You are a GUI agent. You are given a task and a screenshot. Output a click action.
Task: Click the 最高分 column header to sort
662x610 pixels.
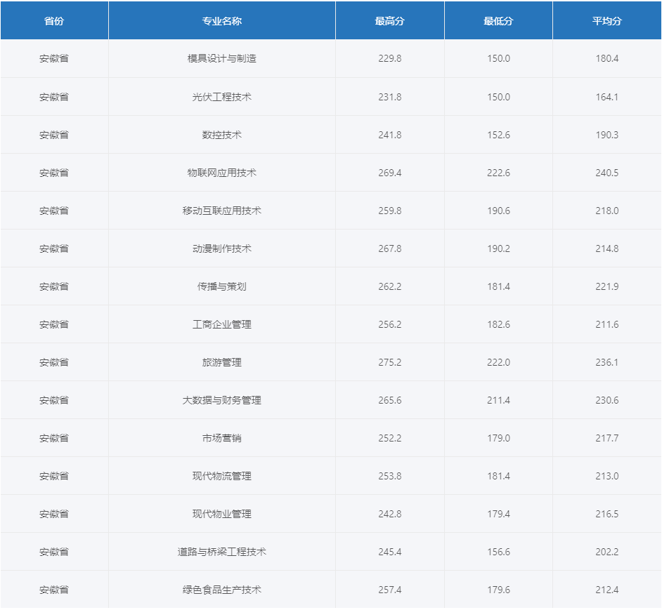click(x=389, y=20)
